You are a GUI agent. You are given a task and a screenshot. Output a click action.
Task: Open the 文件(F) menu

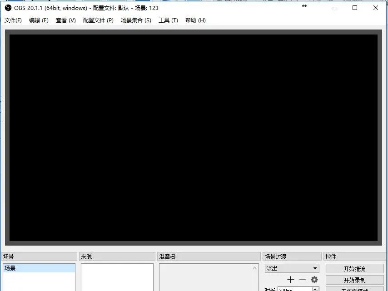tap(13, 20)
